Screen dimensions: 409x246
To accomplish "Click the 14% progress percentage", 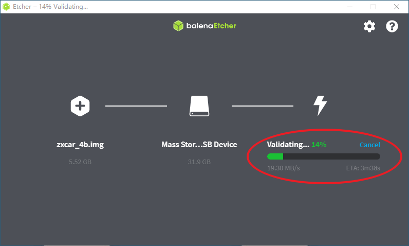I will pyautogui.click(x=319, y=145).
